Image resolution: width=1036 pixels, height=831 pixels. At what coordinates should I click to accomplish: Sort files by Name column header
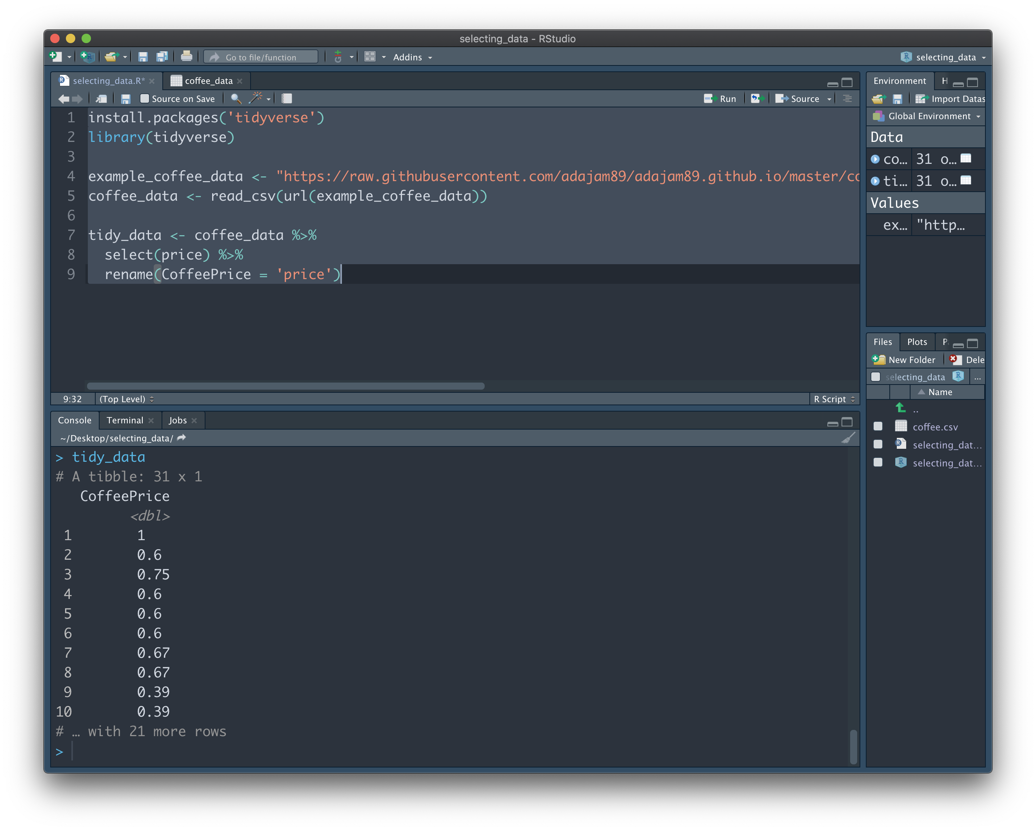click(x=940, y=392)
